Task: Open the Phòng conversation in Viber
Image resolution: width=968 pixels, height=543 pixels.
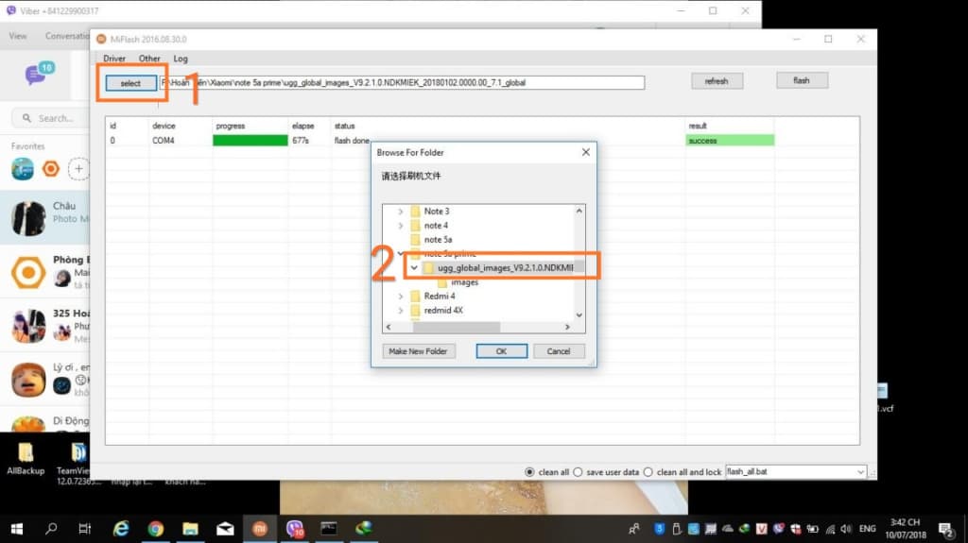Action: tap(45, 272)
